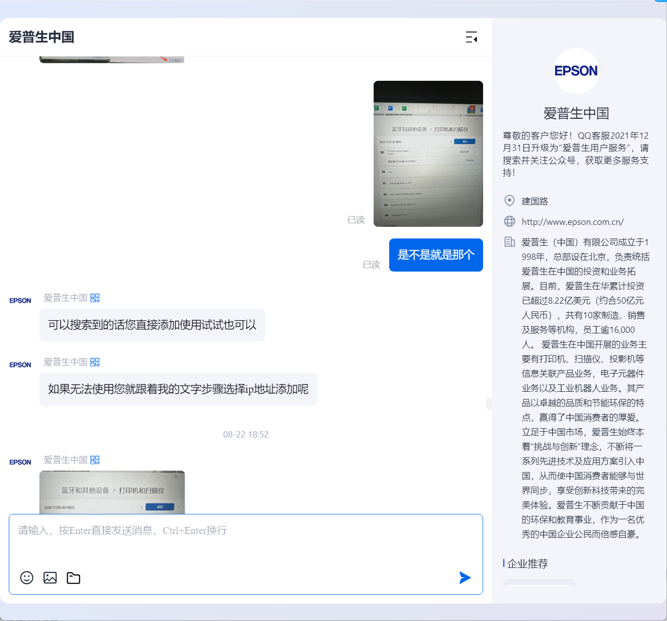The image size is (667, 621).
Task: Click the location pin icon by 建国路
Action: coord(509,201)
